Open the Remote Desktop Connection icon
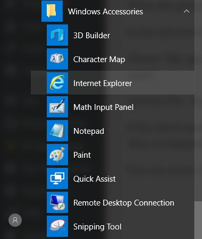Viewport: 202px width, 239px height. tap(57, 202)
